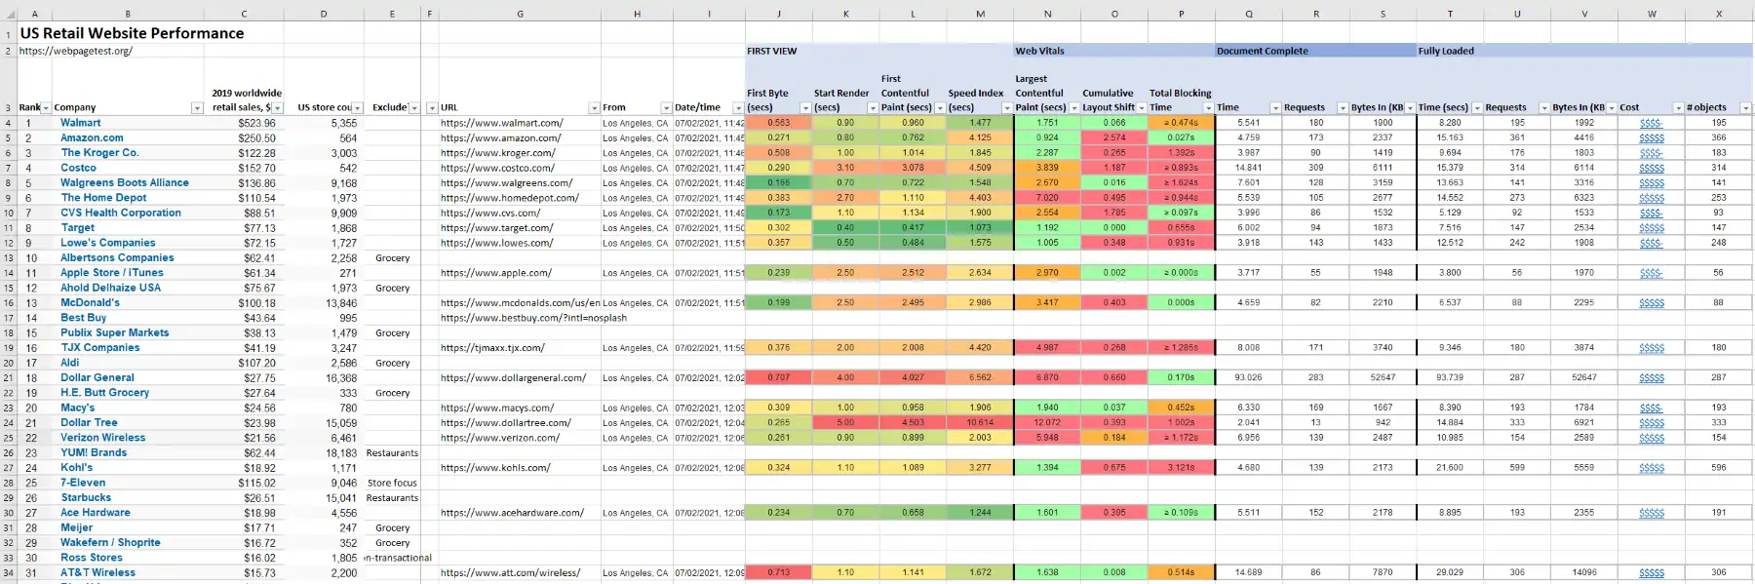Select the Store focus cell in the 7-Eleven row
The width and height of the screenshot is (1755, 584).
coord(392,483)
